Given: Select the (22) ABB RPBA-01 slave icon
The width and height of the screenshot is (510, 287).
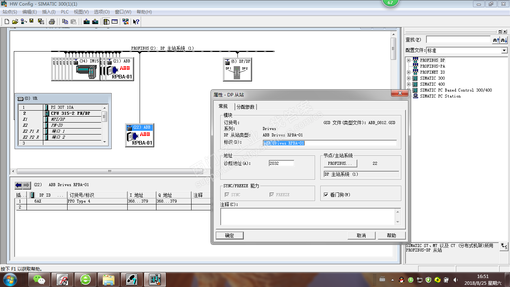Looking at the screenshot, I should (x=140, y=135).
